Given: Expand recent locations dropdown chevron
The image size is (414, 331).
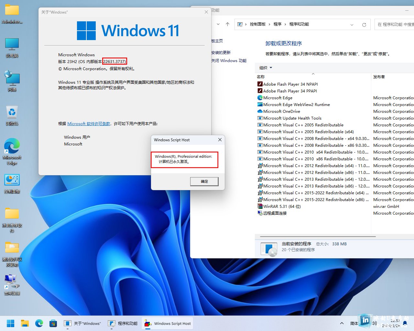Looking at the screenshot, I should point(218,24).
